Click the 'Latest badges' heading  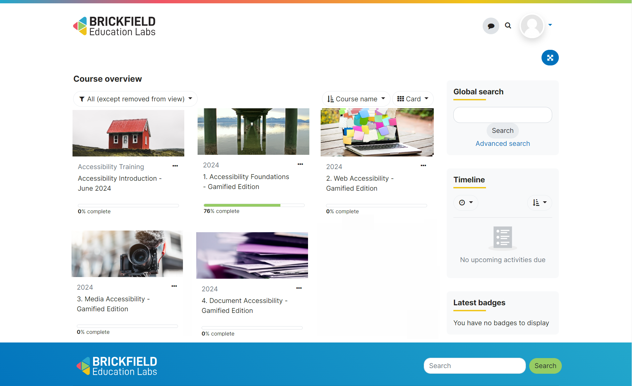pyautogui.click(x=479, y=303)
